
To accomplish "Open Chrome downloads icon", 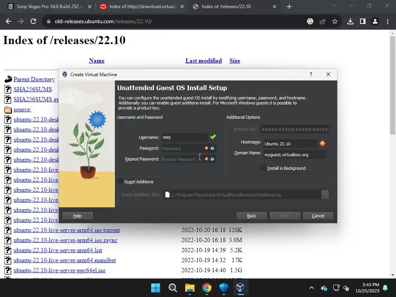I will tap(350, 22).
